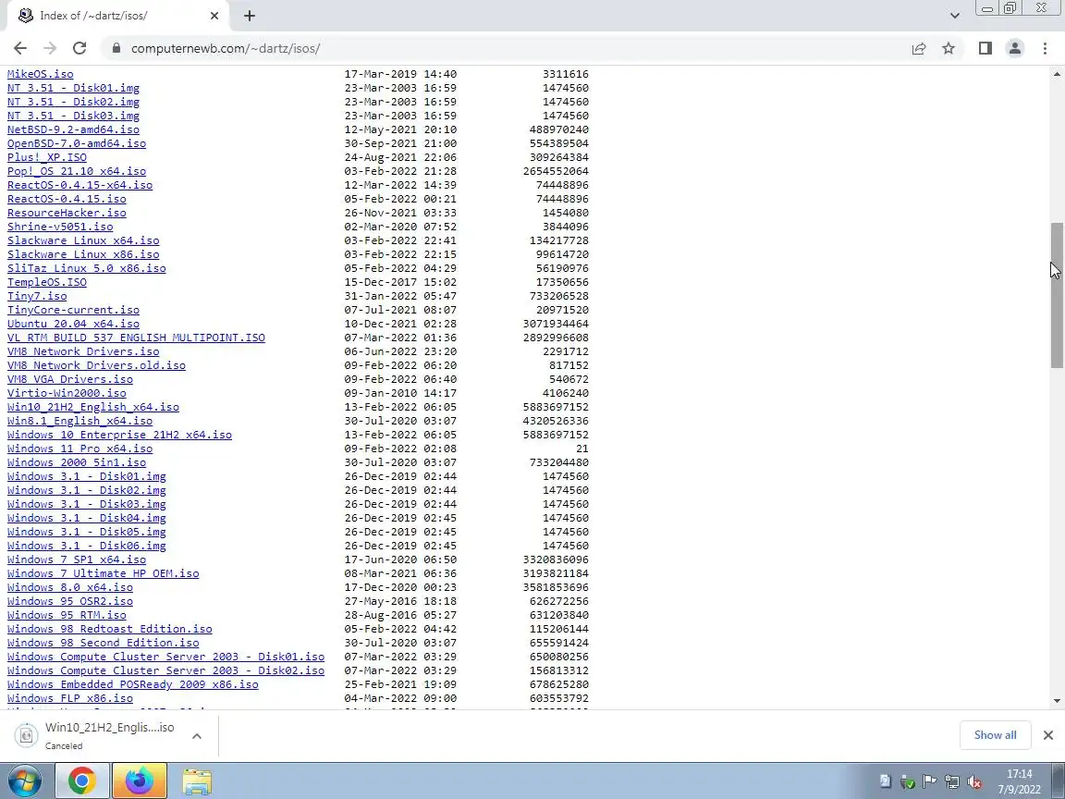The image size is (1065, 799).
Task: Click the Shrine-v5051.iso link
Action: tap(60, 227)
